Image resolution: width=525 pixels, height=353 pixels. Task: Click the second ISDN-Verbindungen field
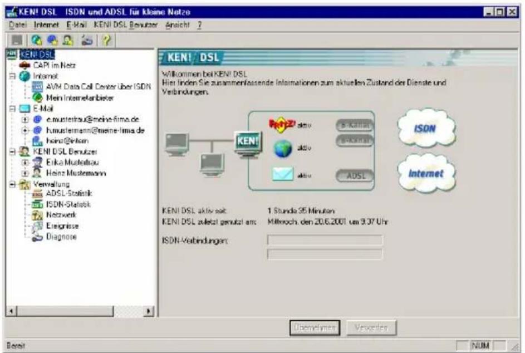(325, 254)
